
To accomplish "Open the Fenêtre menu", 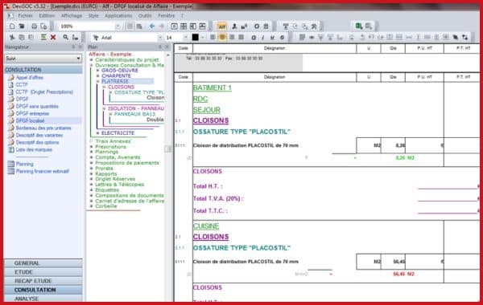I will click(166, 15).
